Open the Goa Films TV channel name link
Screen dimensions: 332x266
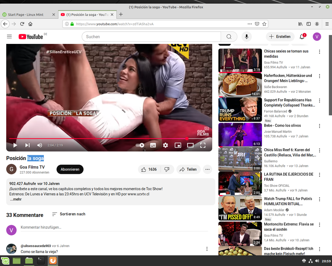(32, 167)
